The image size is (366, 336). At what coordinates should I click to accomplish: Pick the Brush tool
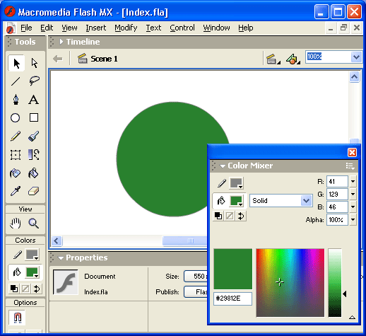click(x=34, y=136)
